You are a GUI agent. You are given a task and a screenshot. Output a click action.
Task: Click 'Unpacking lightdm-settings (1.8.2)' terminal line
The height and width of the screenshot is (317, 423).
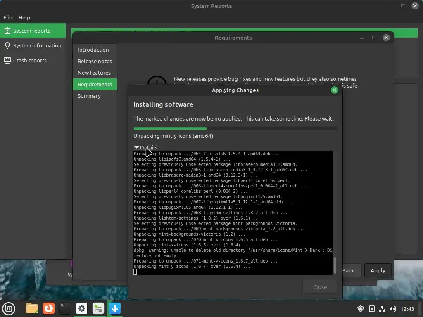coord(197,218)
